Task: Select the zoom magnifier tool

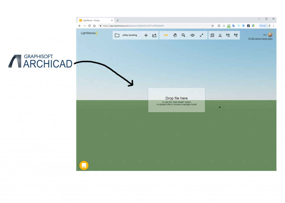Action: [x=183, y=35]
